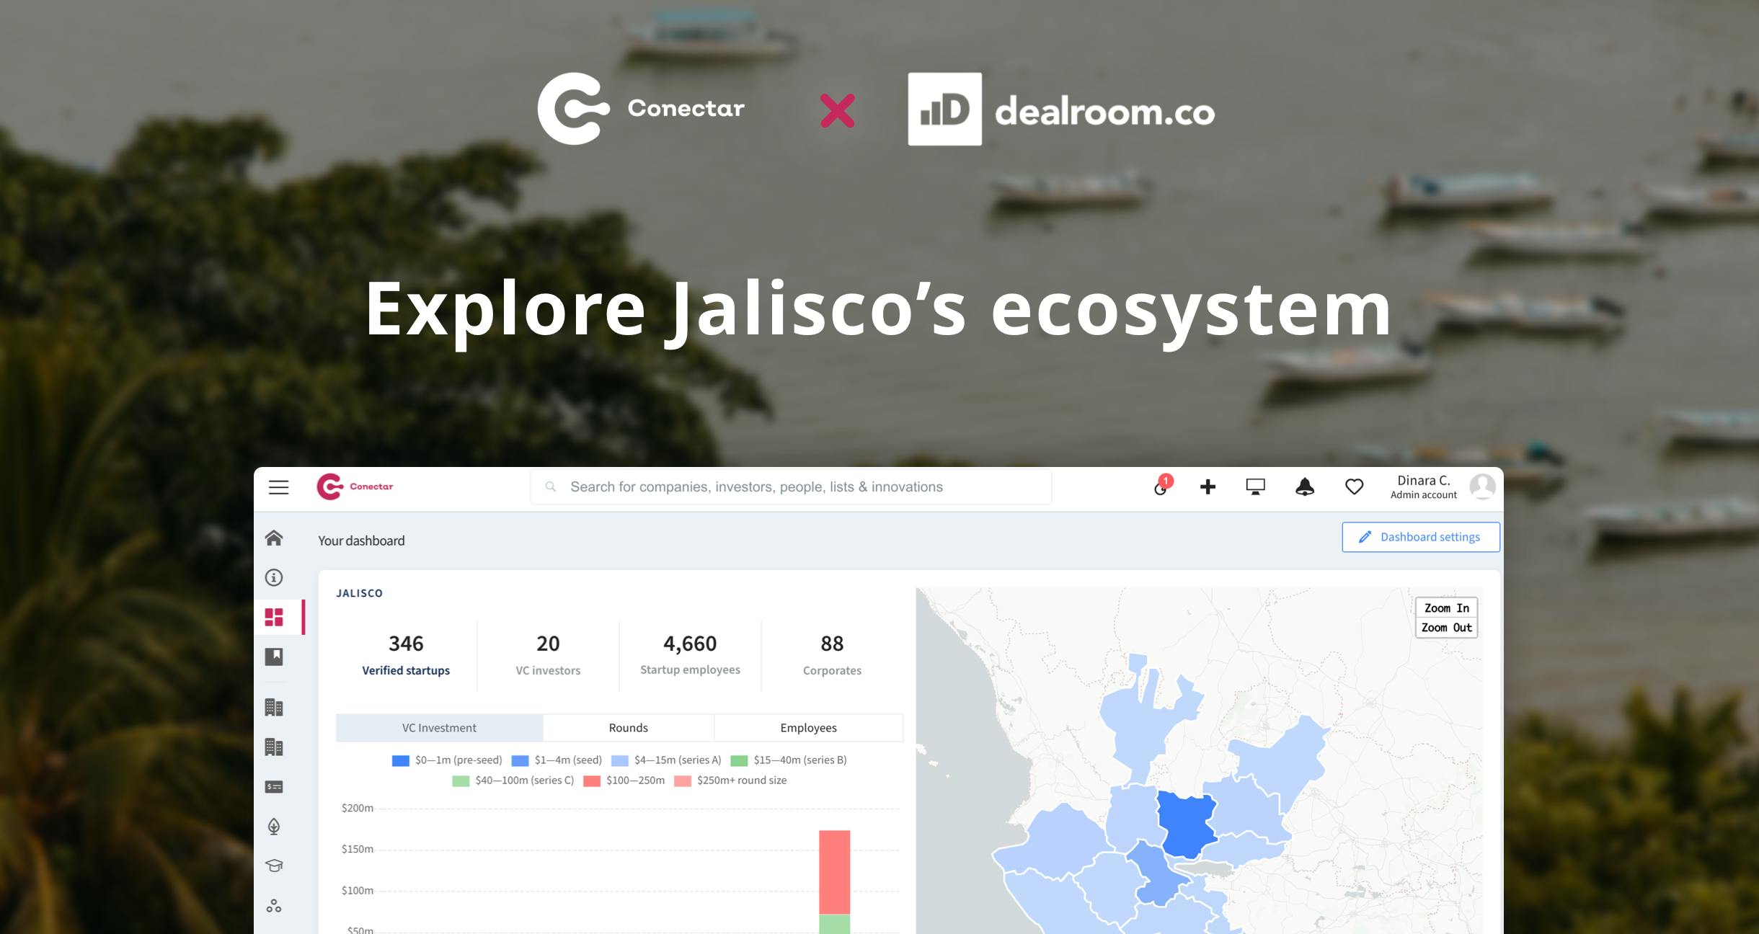
Task: Collapse the sidebar with the hamburger menu
Action: coord(278,486)
